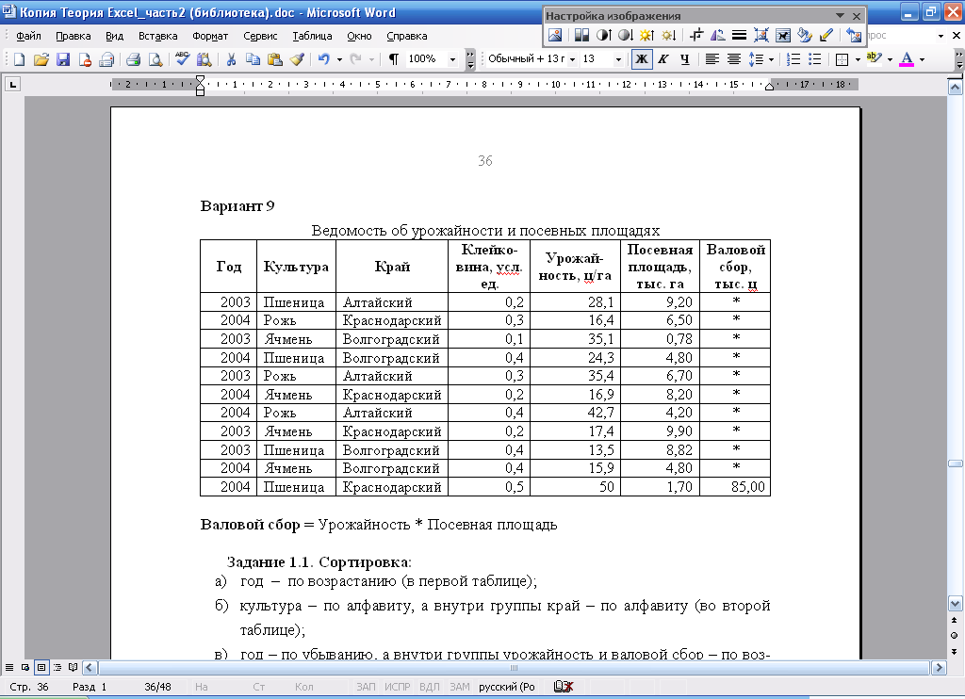Reset picture to original
The image size is (965, 699).
(x=854, y=35)
